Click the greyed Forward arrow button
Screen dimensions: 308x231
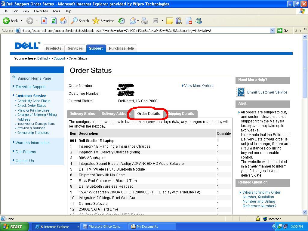pyautogui.click(x=30, y=21)
